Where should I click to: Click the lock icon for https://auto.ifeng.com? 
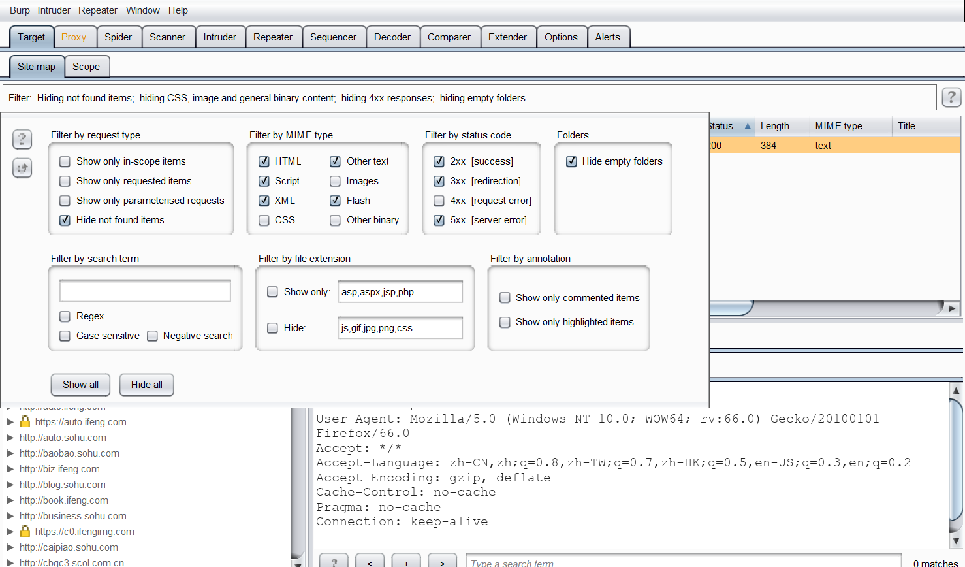click(25, 422)
